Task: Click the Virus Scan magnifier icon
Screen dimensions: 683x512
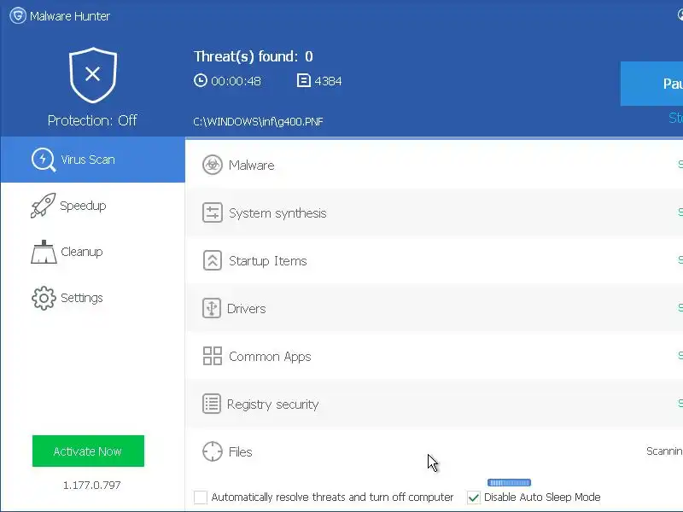Action: (44, 160)
